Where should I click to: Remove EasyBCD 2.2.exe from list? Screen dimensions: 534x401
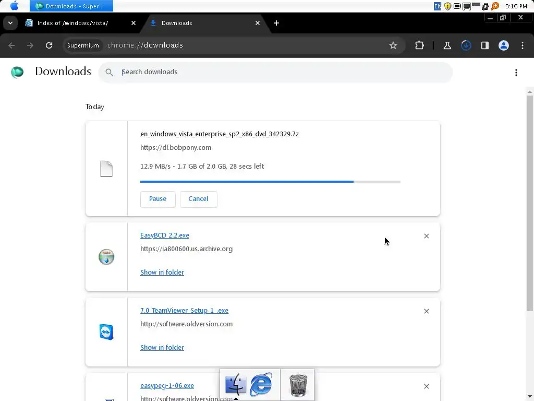pos(427,236)
